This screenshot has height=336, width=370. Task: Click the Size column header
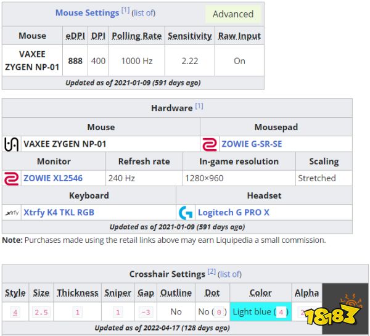(41, 293)
